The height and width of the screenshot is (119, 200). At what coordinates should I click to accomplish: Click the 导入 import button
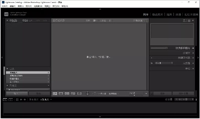(16, 93)
